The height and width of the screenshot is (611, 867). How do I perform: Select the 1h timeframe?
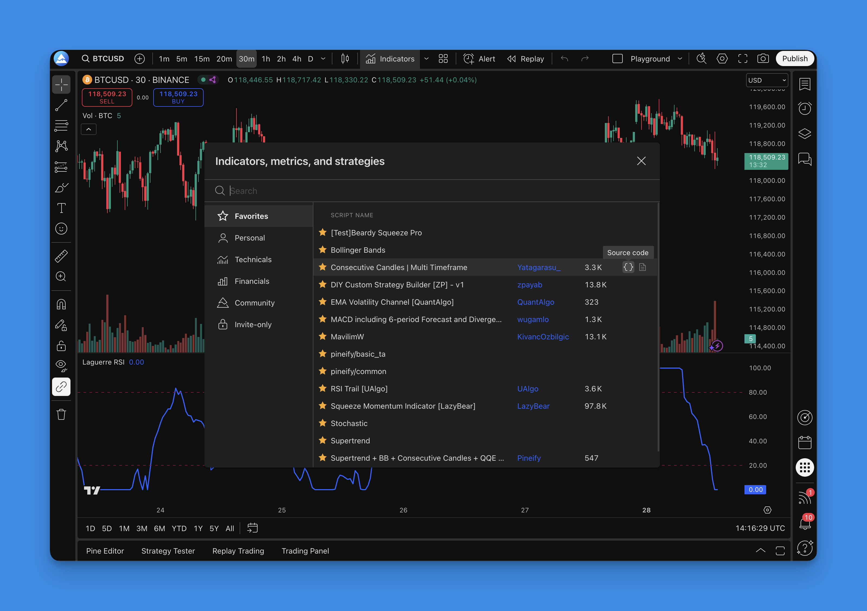(266, 59)
